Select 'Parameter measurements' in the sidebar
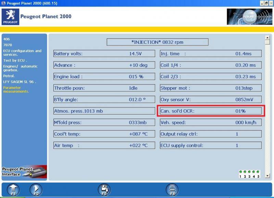Image resolution: width=274 pixels, height=198 pixels. (x=16, y=90)
